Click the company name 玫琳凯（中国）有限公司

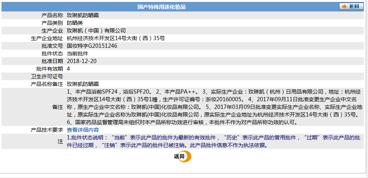96,31
